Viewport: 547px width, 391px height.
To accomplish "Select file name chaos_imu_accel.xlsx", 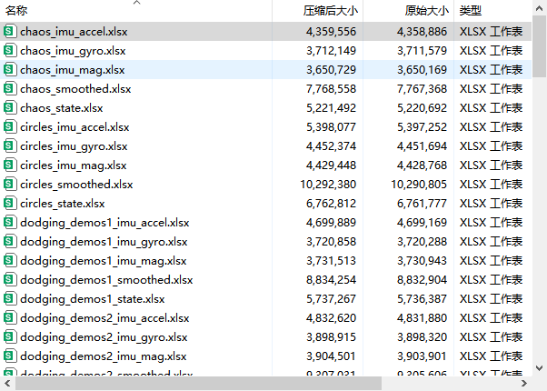I will tap(74, 32).
